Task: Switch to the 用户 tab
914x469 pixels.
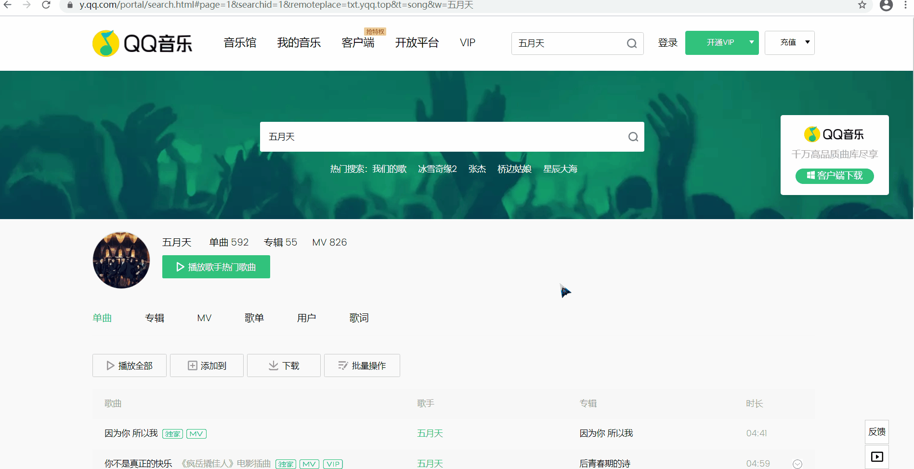Action: [x=307, y=318]
